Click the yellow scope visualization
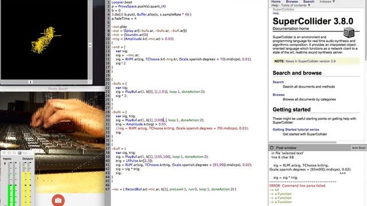The image size is (367, 206). coord(45,39)
